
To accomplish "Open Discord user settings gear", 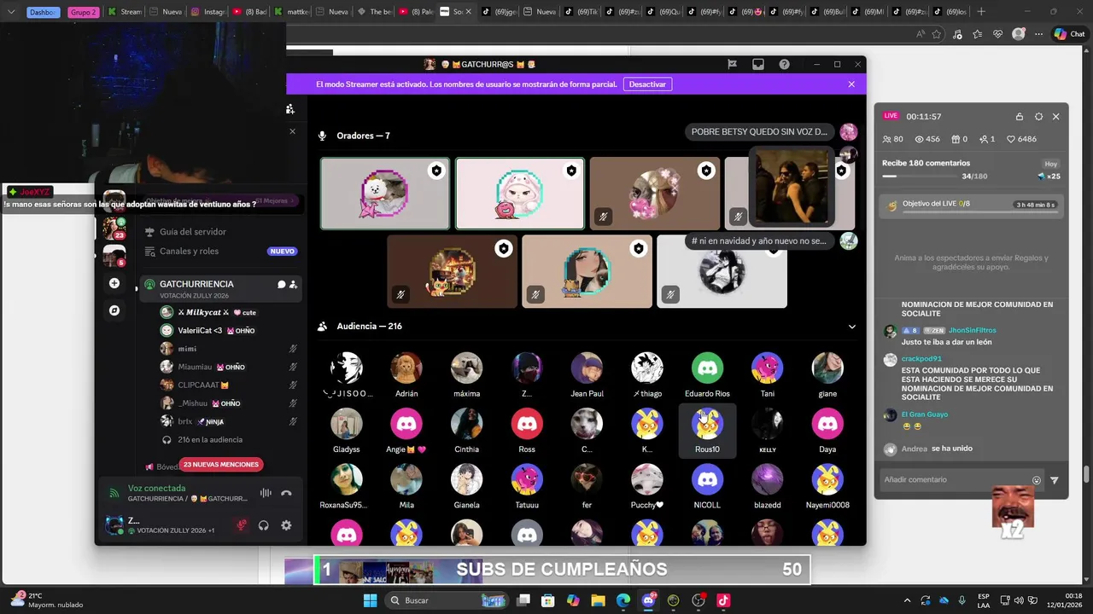I will click(x=286, y=525).
